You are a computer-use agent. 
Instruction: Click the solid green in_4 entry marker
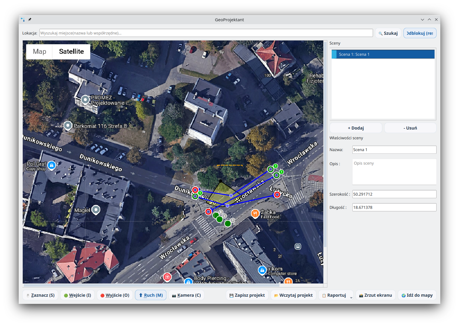(228, 223)
